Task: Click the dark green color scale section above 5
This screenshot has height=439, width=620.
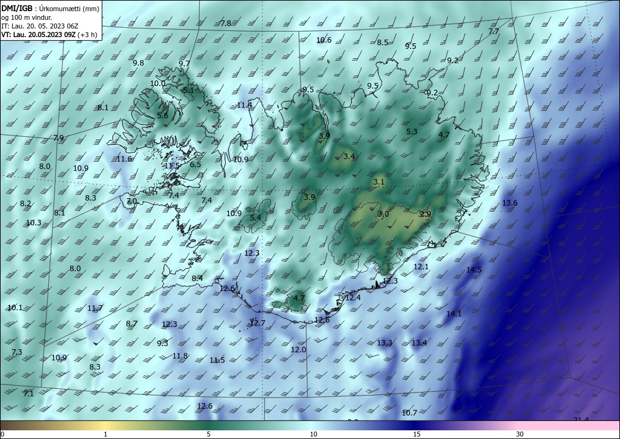Action: (209, 425)
